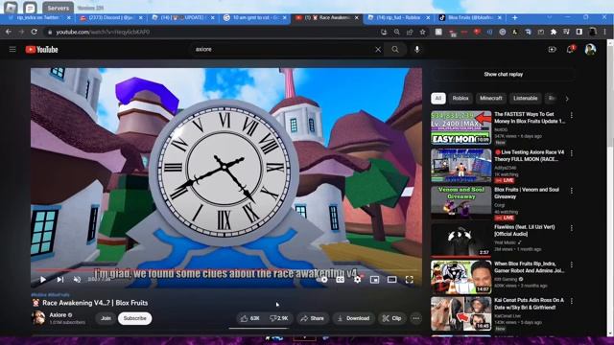Switch to rip_indra on Twitter tab

(38, 18)
